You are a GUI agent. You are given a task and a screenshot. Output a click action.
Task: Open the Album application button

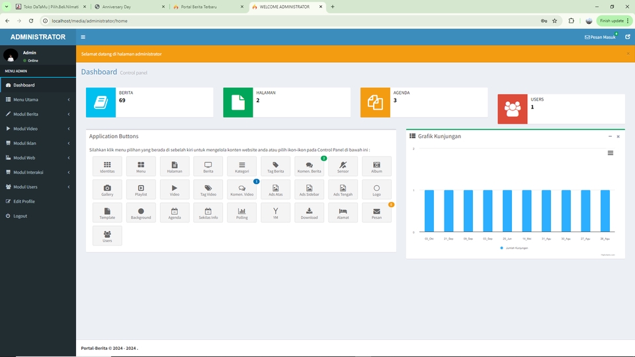coord(376,167)
